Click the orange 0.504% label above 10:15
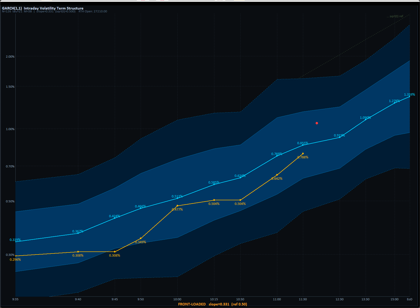 [214, 204]
